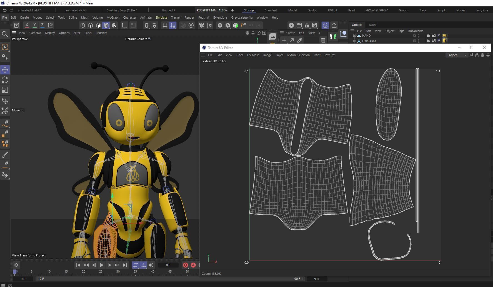The height and width of the screenshot is (287, 493).
Task: Select the Rotate tool in left toolbar
Action: 5,80
